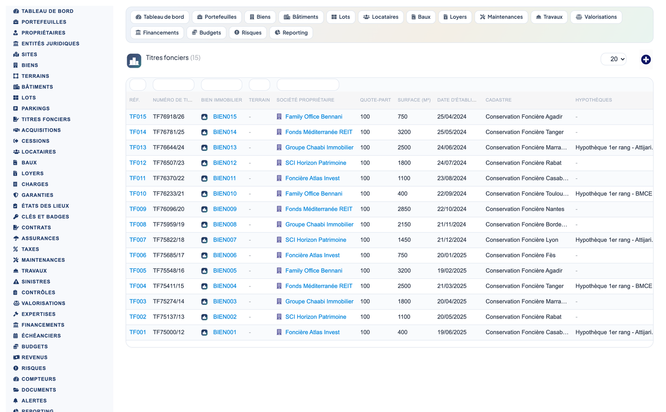Image resolution: width=666 pixels, height=412 pixels.
Task: Click the Société propriétaire filter field
Action: [x=308, y=85]
